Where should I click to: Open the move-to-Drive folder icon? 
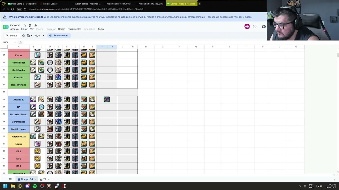(x=30, y=25)
